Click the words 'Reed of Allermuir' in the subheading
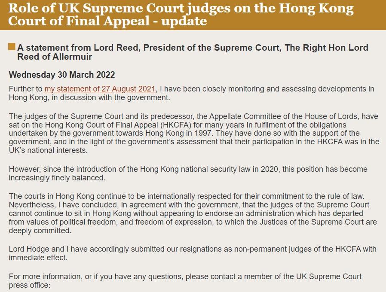The height and width of the screenshot is (292, 386). click(x=55, y=57)
